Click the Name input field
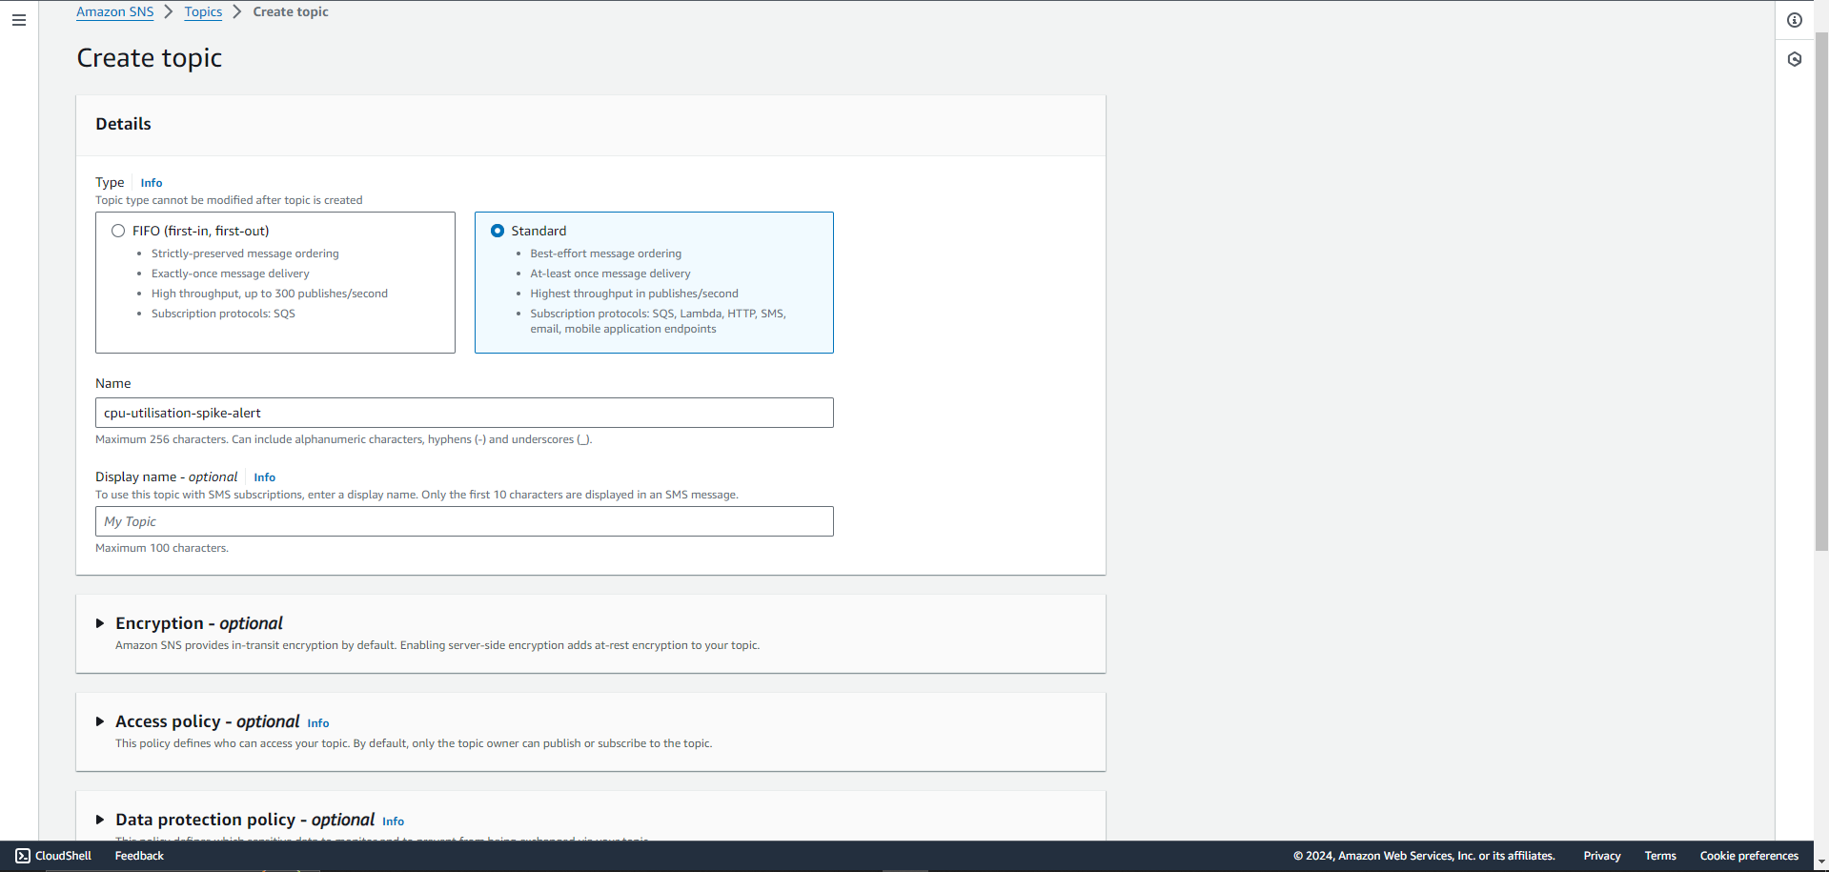 click(464, 413)
